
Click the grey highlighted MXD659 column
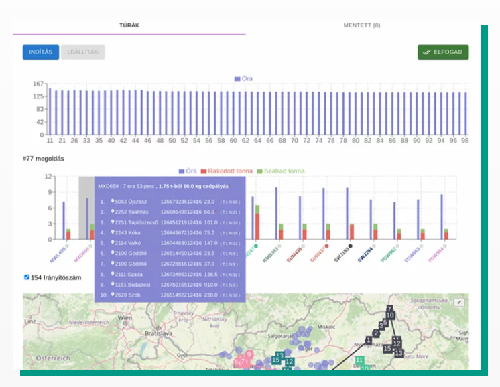click(86, 208)
